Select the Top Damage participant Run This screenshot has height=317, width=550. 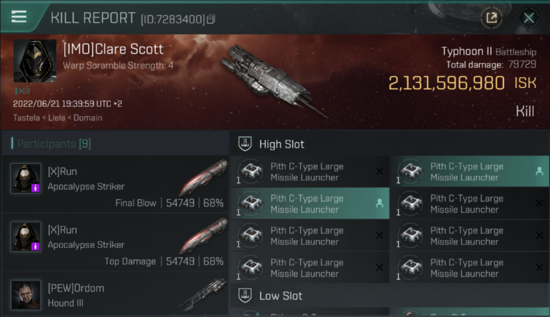click(x=115, y=244)
